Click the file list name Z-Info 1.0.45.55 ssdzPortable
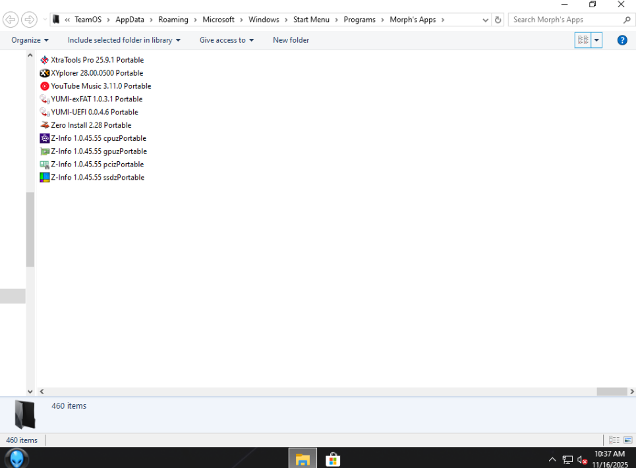 click(x=98, y=177)
